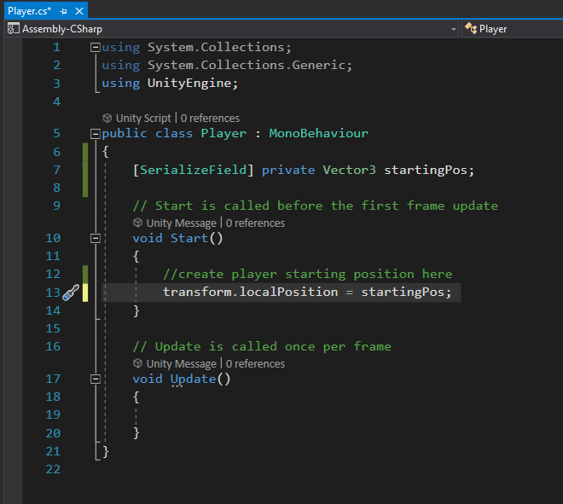Open the screwdriver quick actions icon
The height and width of the screenshot is (504, 563).
click(71, 293)
